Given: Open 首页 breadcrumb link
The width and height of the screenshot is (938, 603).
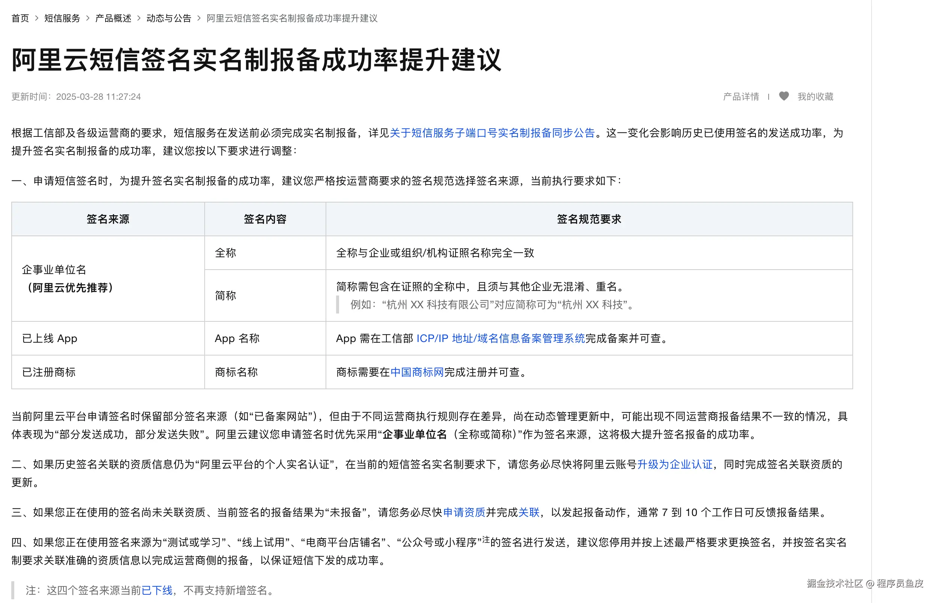Looking at the screenshot, I should point(20,18).
